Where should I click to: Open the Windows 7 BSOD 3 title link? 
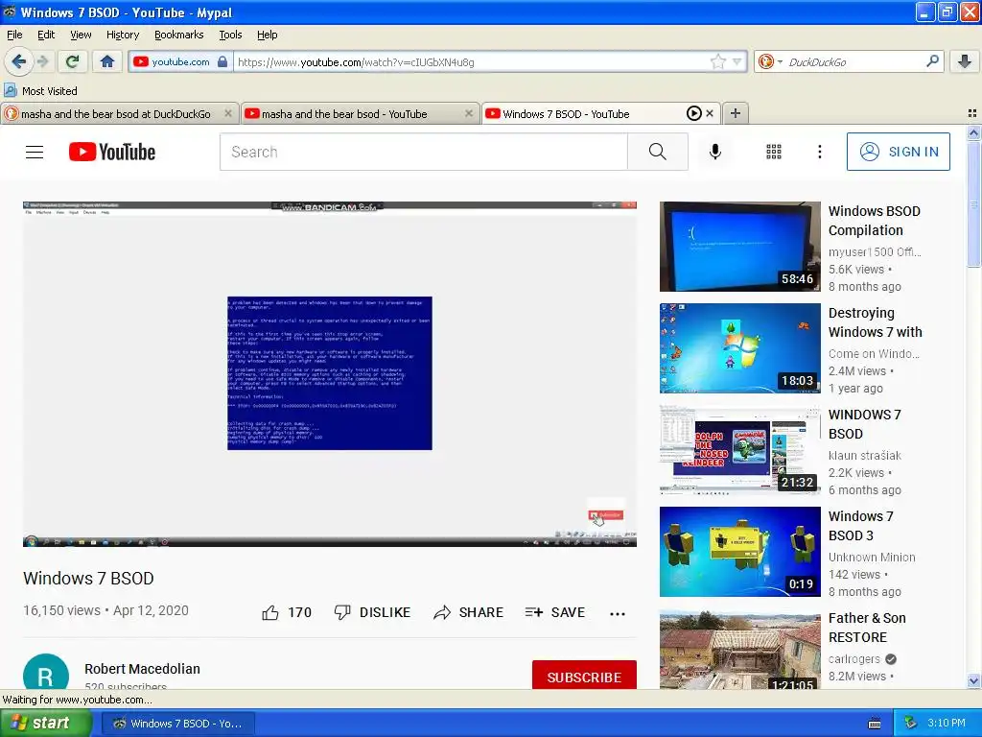860,526
